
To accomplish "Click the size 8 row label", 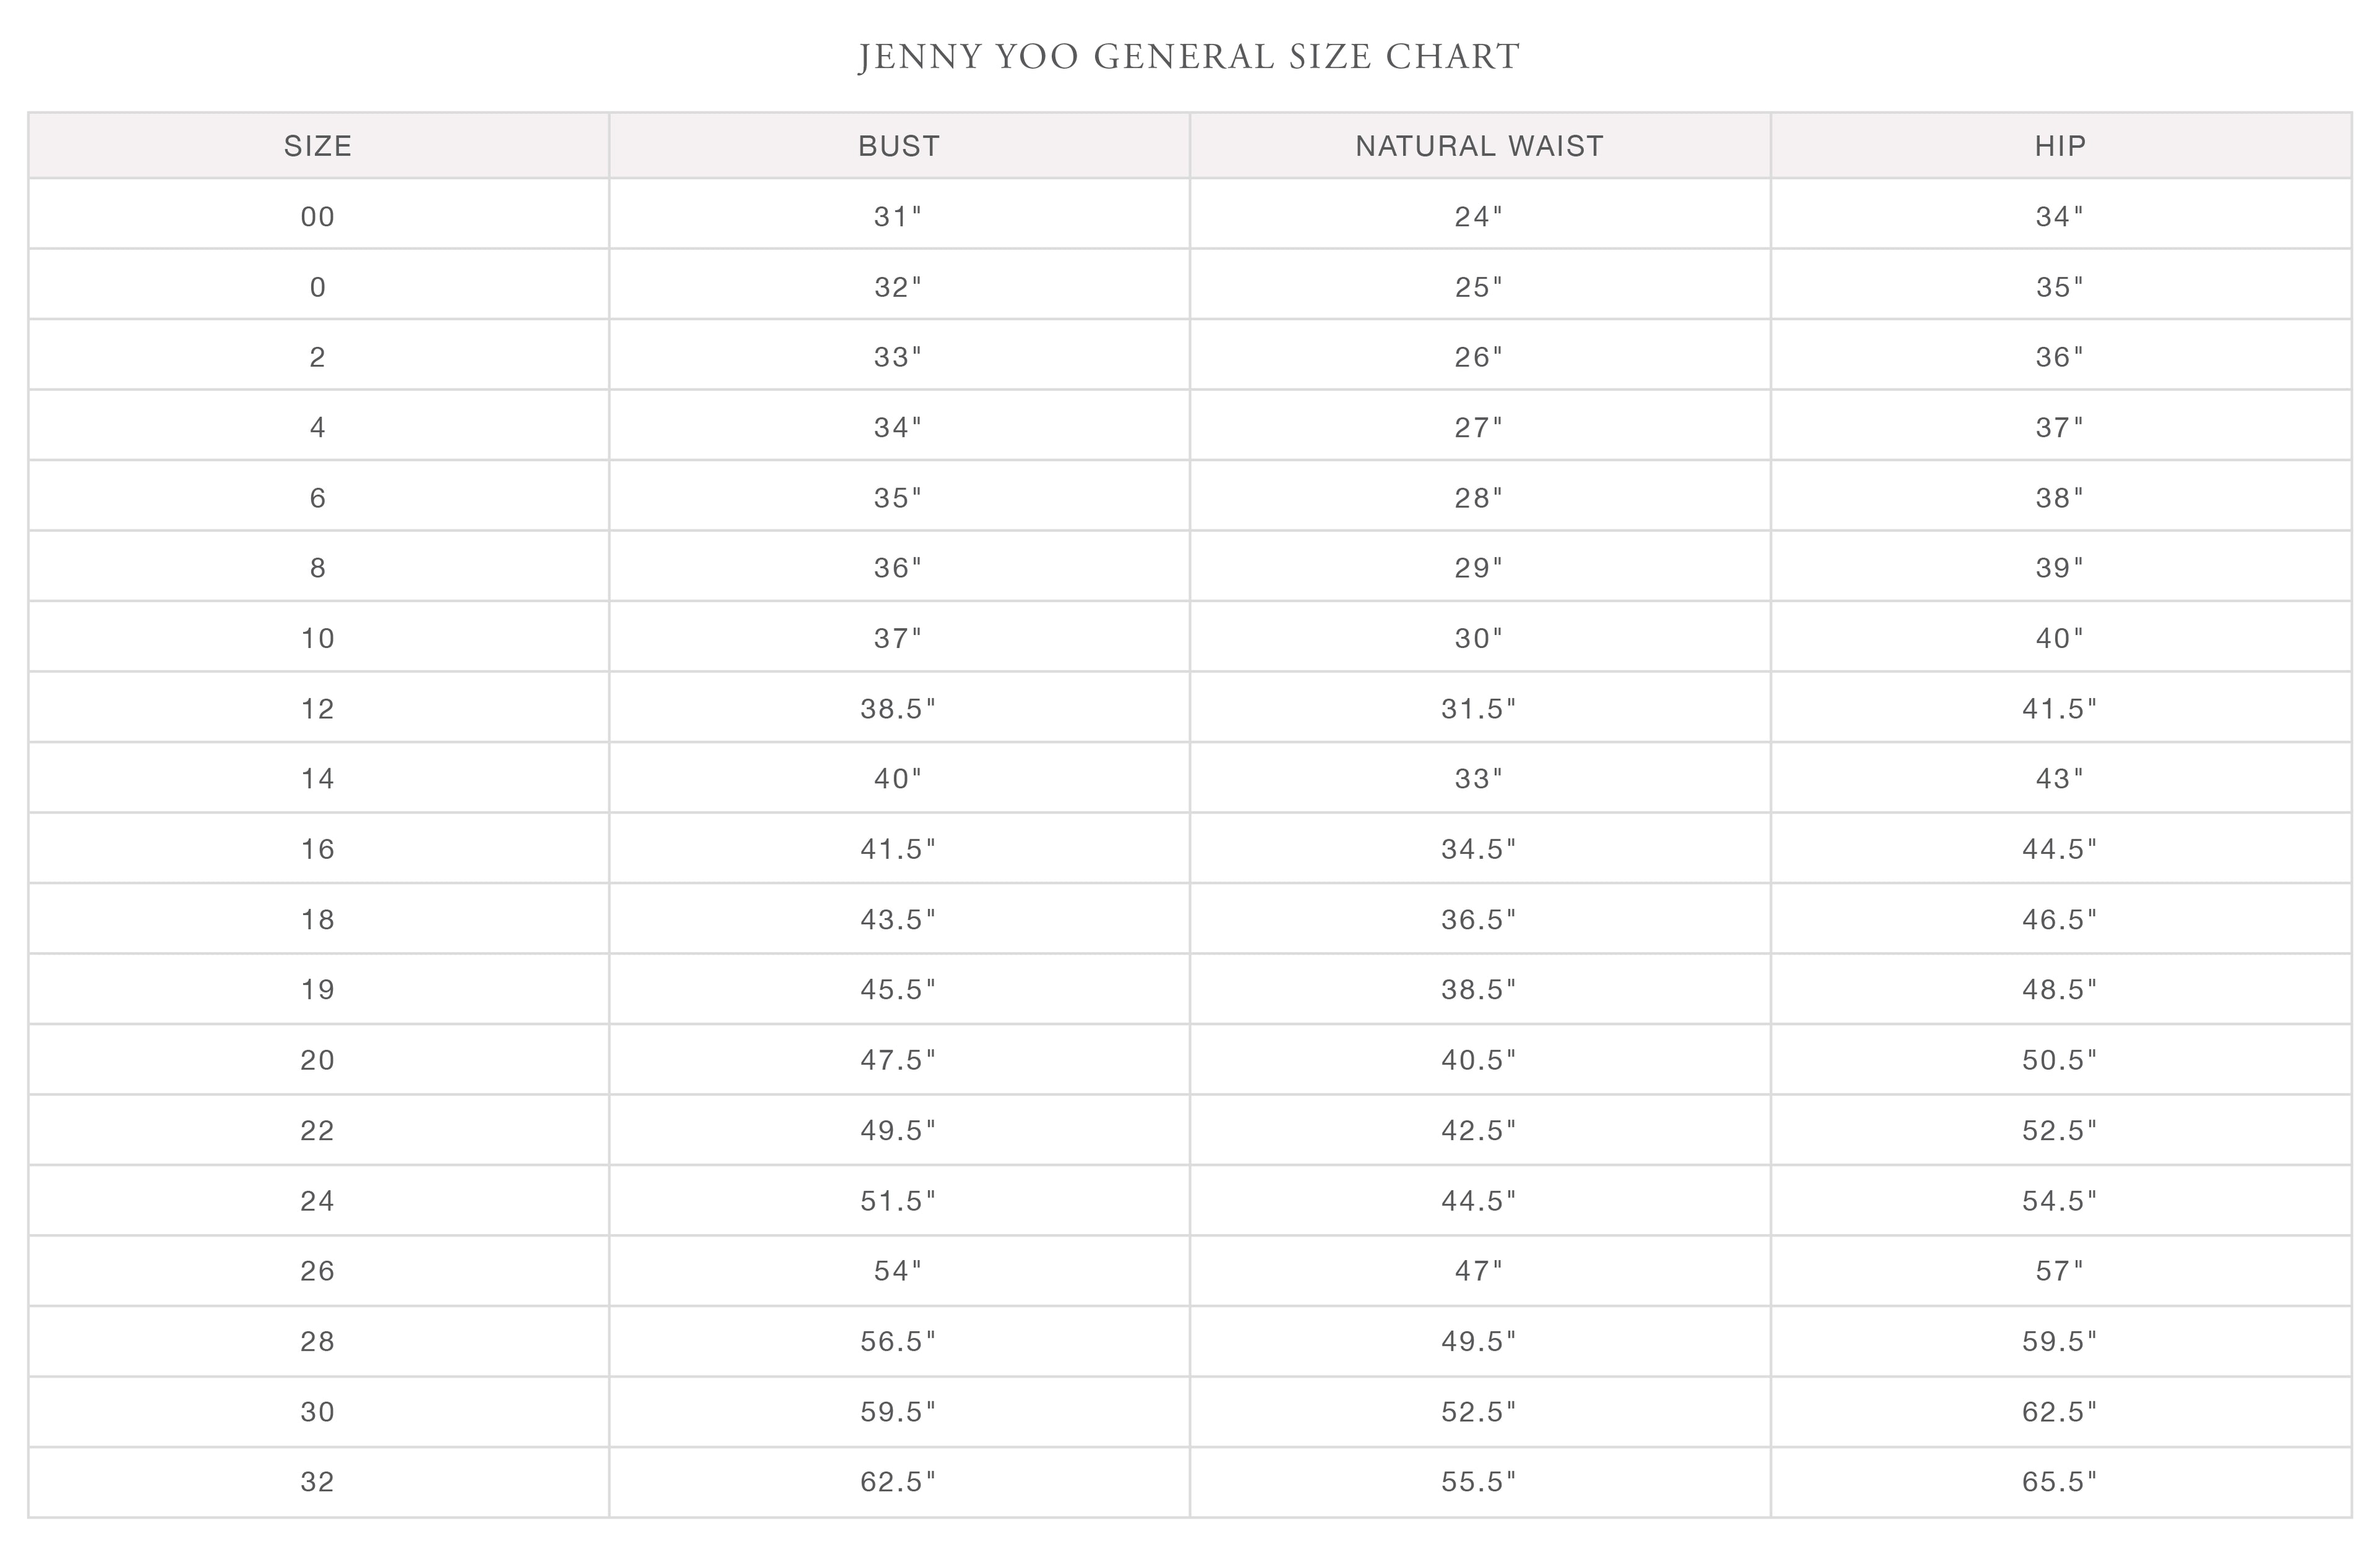I will (318, 568).
